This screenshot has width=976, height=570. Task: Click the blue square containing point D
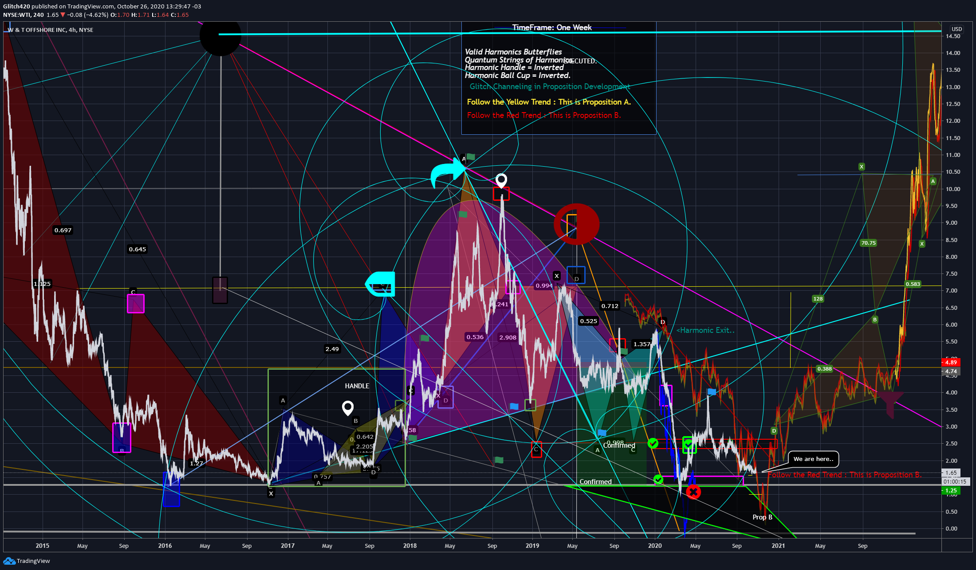pyautogui.click(x=576, y=275)
